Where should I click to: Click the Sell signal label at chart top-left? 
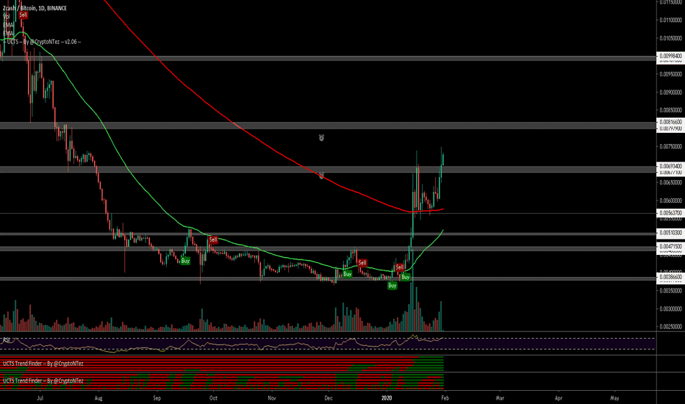(24, 15)
